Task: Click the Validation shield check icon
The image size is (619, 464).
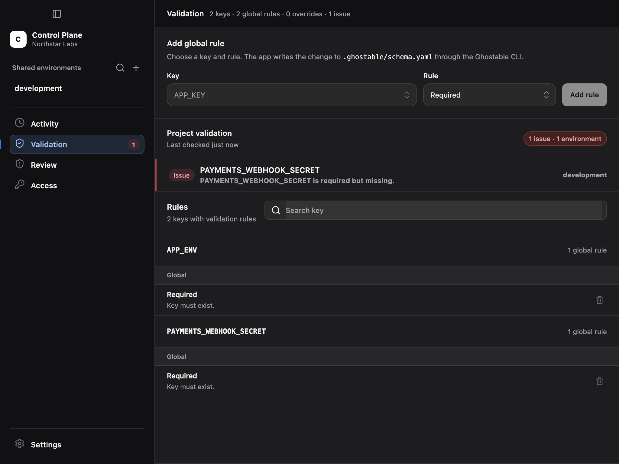Action: (x=20, y=143)
